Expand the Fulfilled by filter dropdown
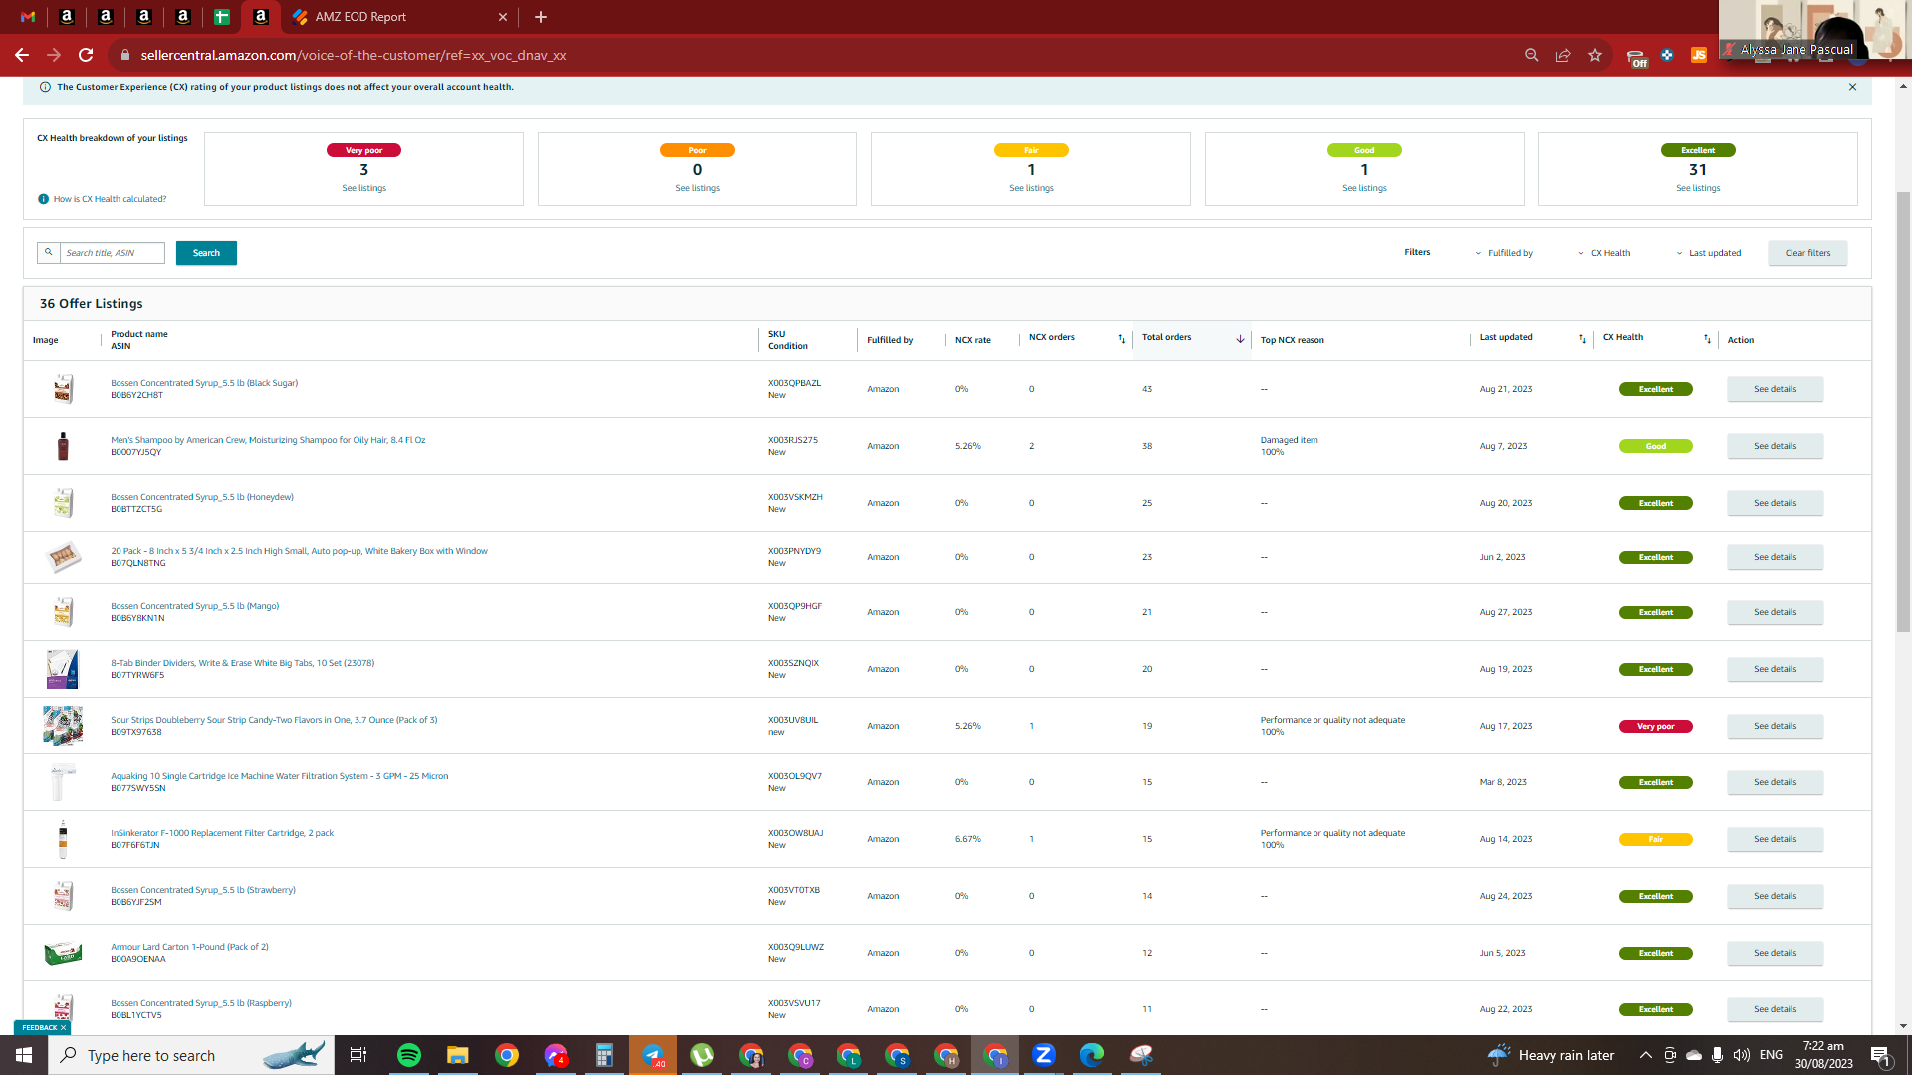The width and height of the screenshot is (1912, 1075). click(1504, 253)
